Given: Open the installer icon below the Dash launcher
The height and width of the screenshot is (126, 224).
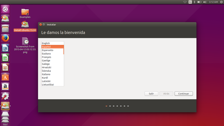Looking at the screenshot, I should (x=5, y=19).
